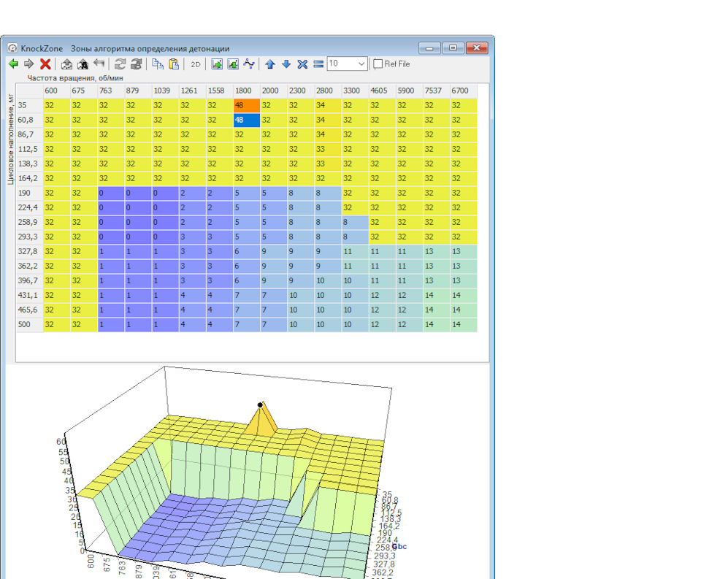Click cell 32 in row 500, column 600
Screen dimensions: 701x579
pos(57,325)
